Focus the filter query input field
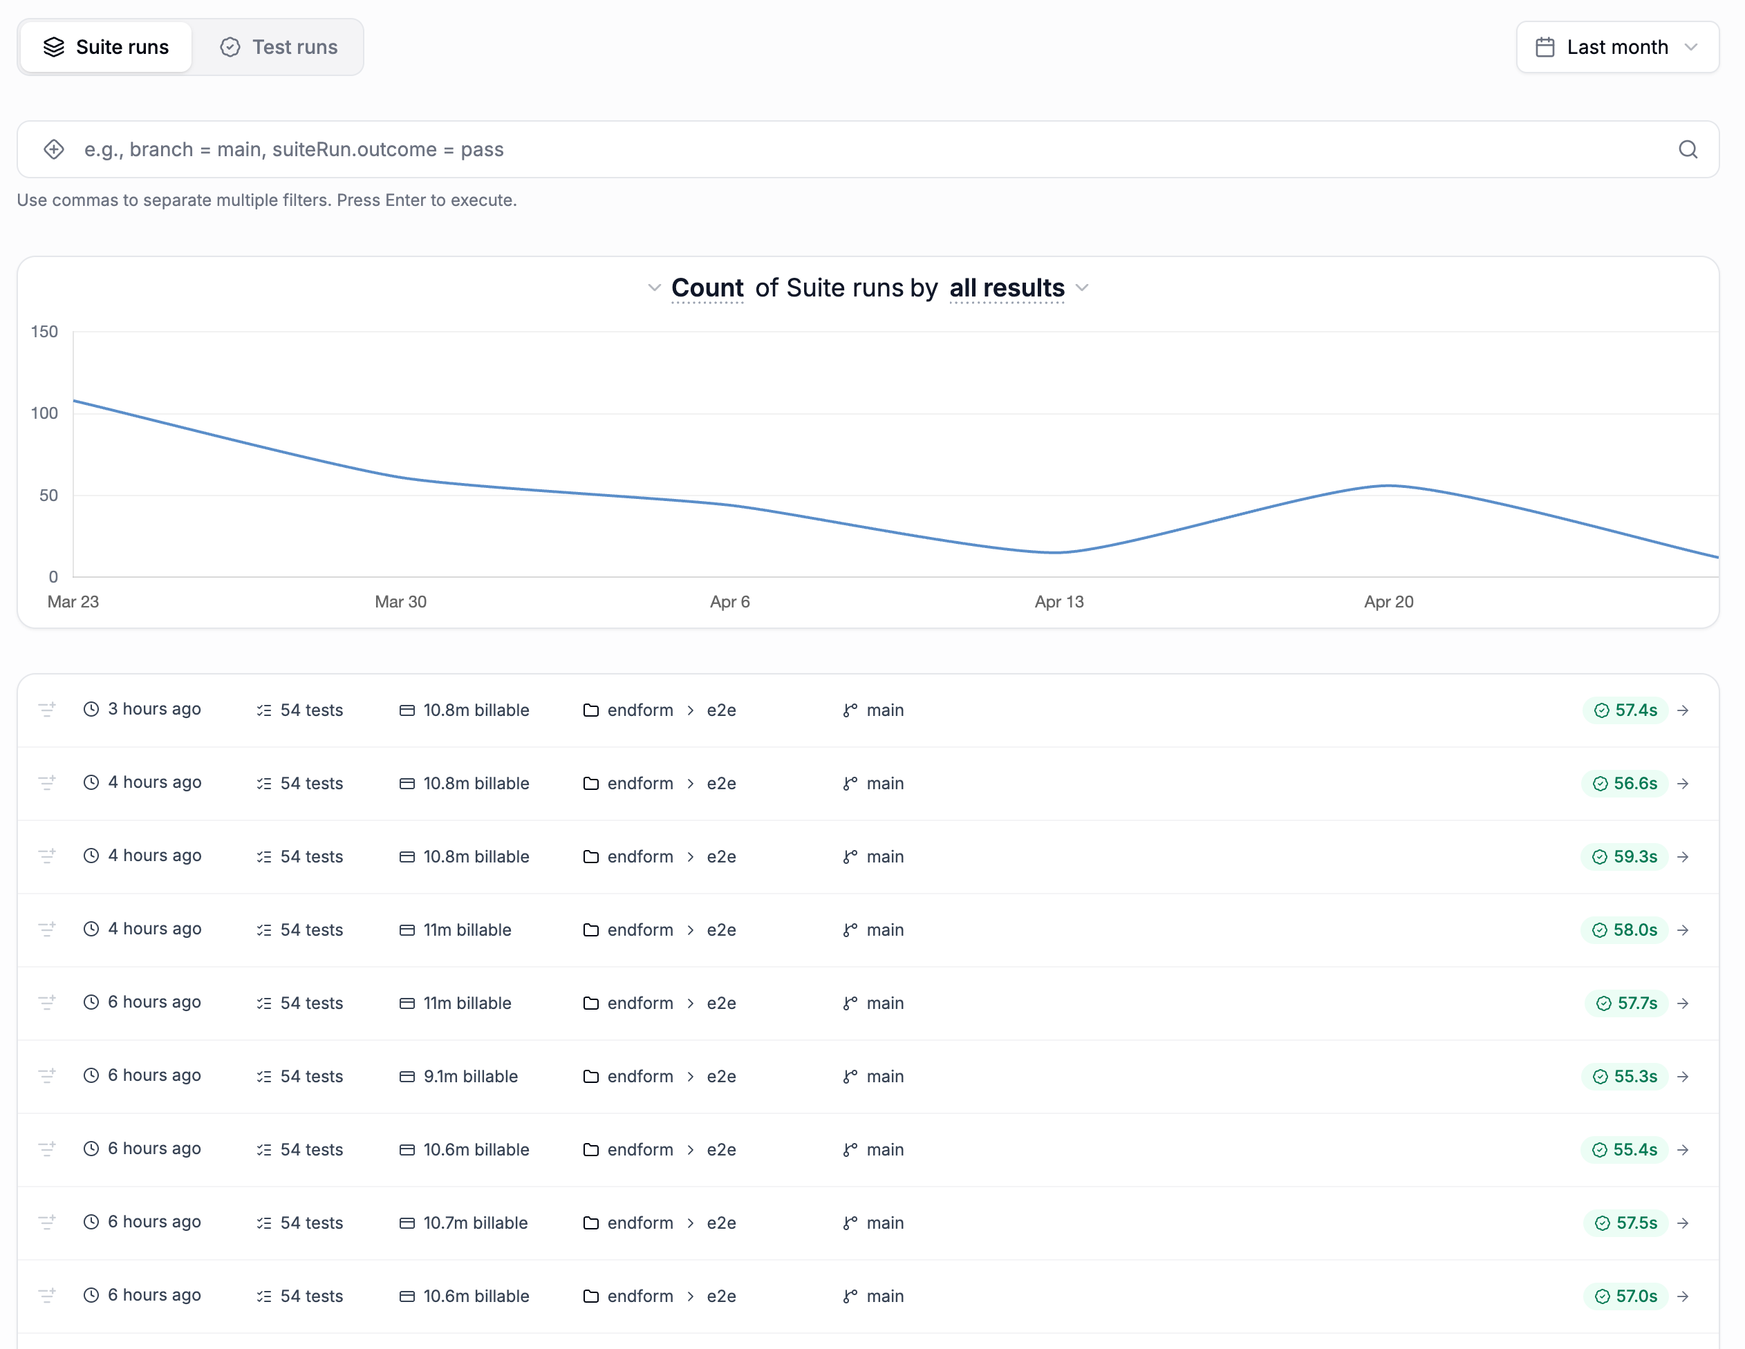 868,149
